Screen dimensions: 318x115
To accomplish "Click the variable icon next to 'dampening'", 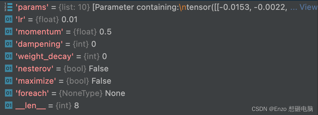I will coord(9,44).
